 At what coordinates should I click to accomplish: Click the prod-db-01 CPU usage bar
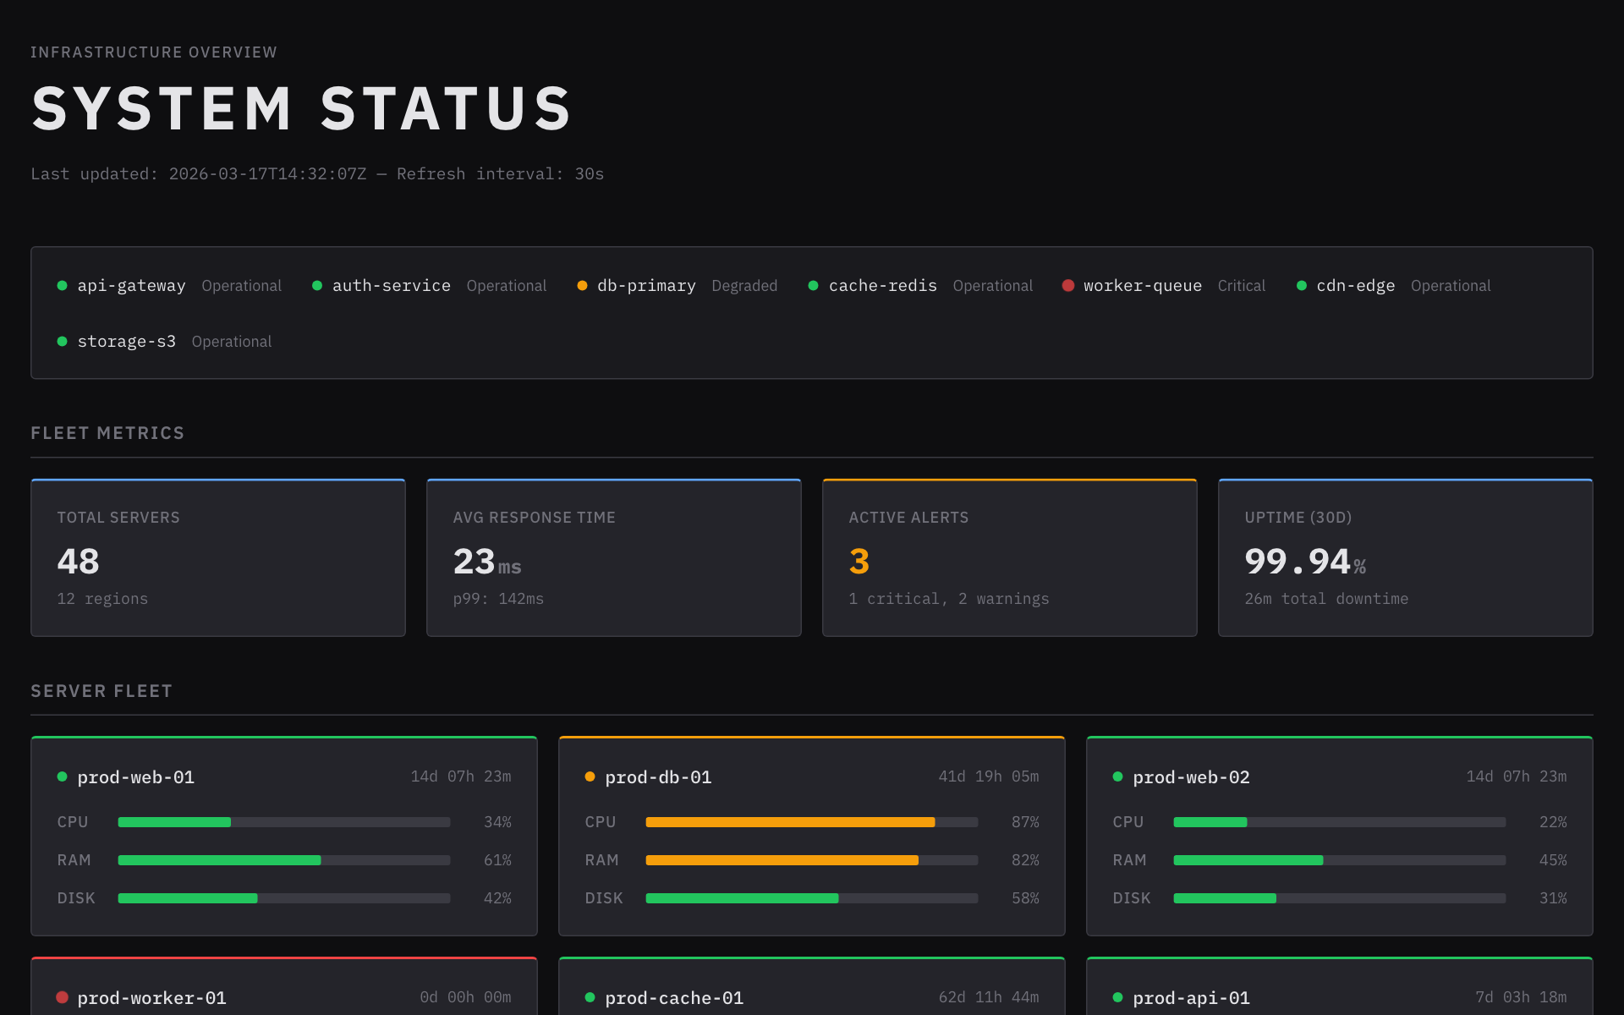coord(811,822)
